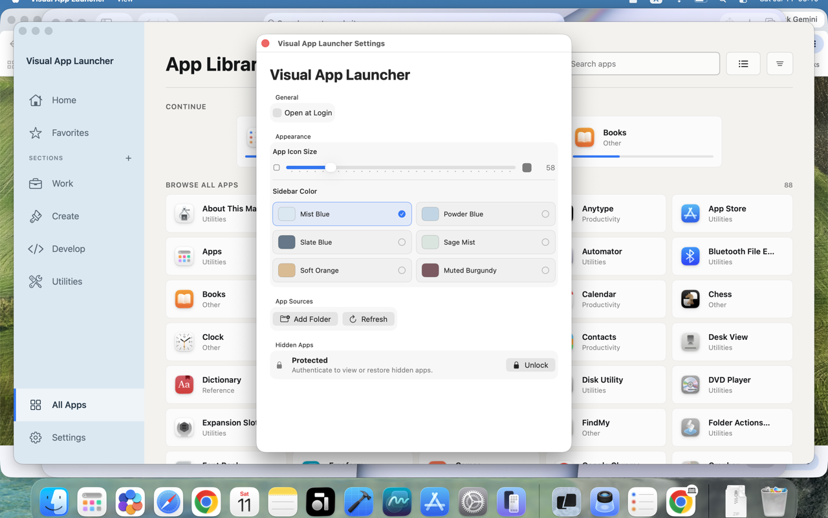Select Slate Blue radio option
Image resolution: width=828 pixels, height=518 pixels.
402,242
